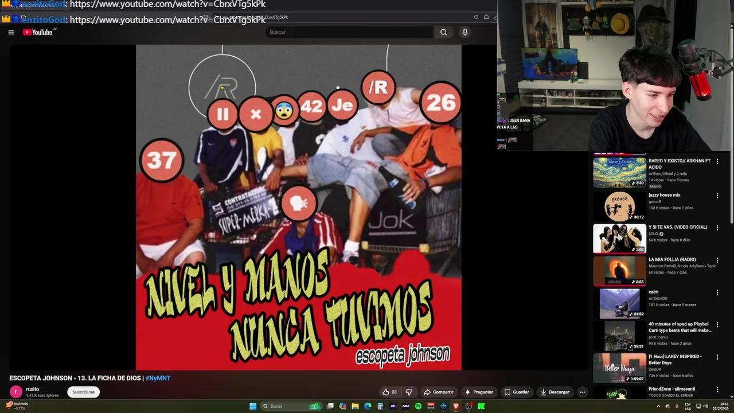This screenshot has height=413, width=734.
Task: Open options menu for jazzy house mix
Action: [x=717, y=196]
